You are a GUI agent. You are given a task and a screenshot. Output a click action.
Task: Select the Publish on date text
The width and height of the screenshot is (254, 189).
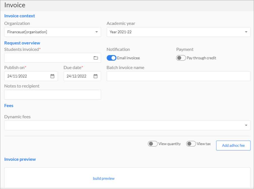click(17, 76)
